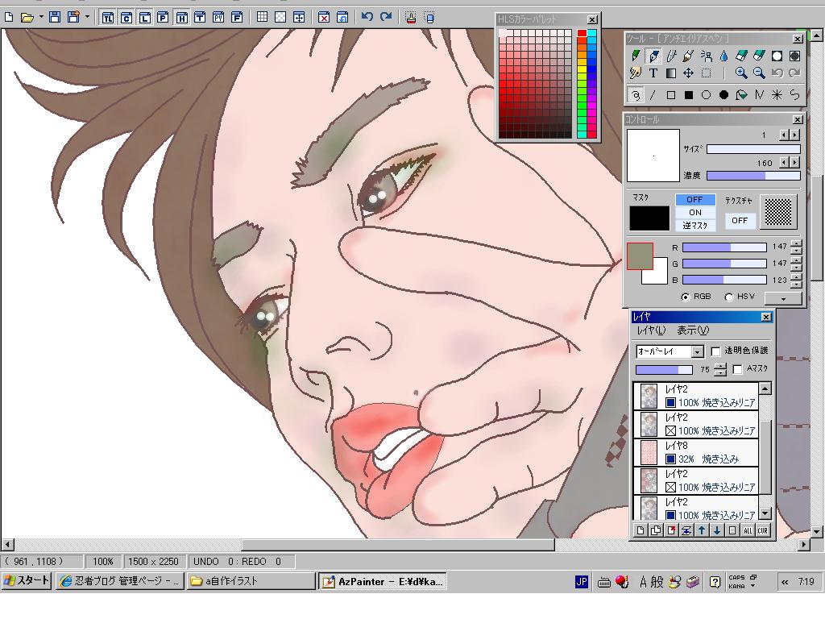Delete the current layer with red-arrow icon
Viewport: 825px width, 619px height.
click(671, 530)
